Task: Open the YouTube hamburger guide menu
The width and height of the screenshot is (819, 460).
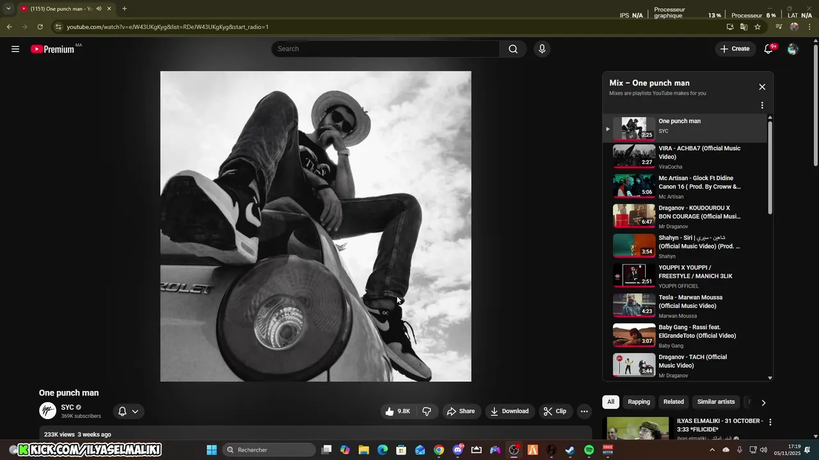Action: [15, 49]
